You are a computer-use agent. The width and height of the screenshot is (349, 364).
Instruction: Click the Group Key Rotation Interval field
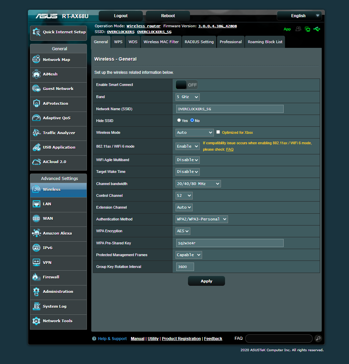185,267
